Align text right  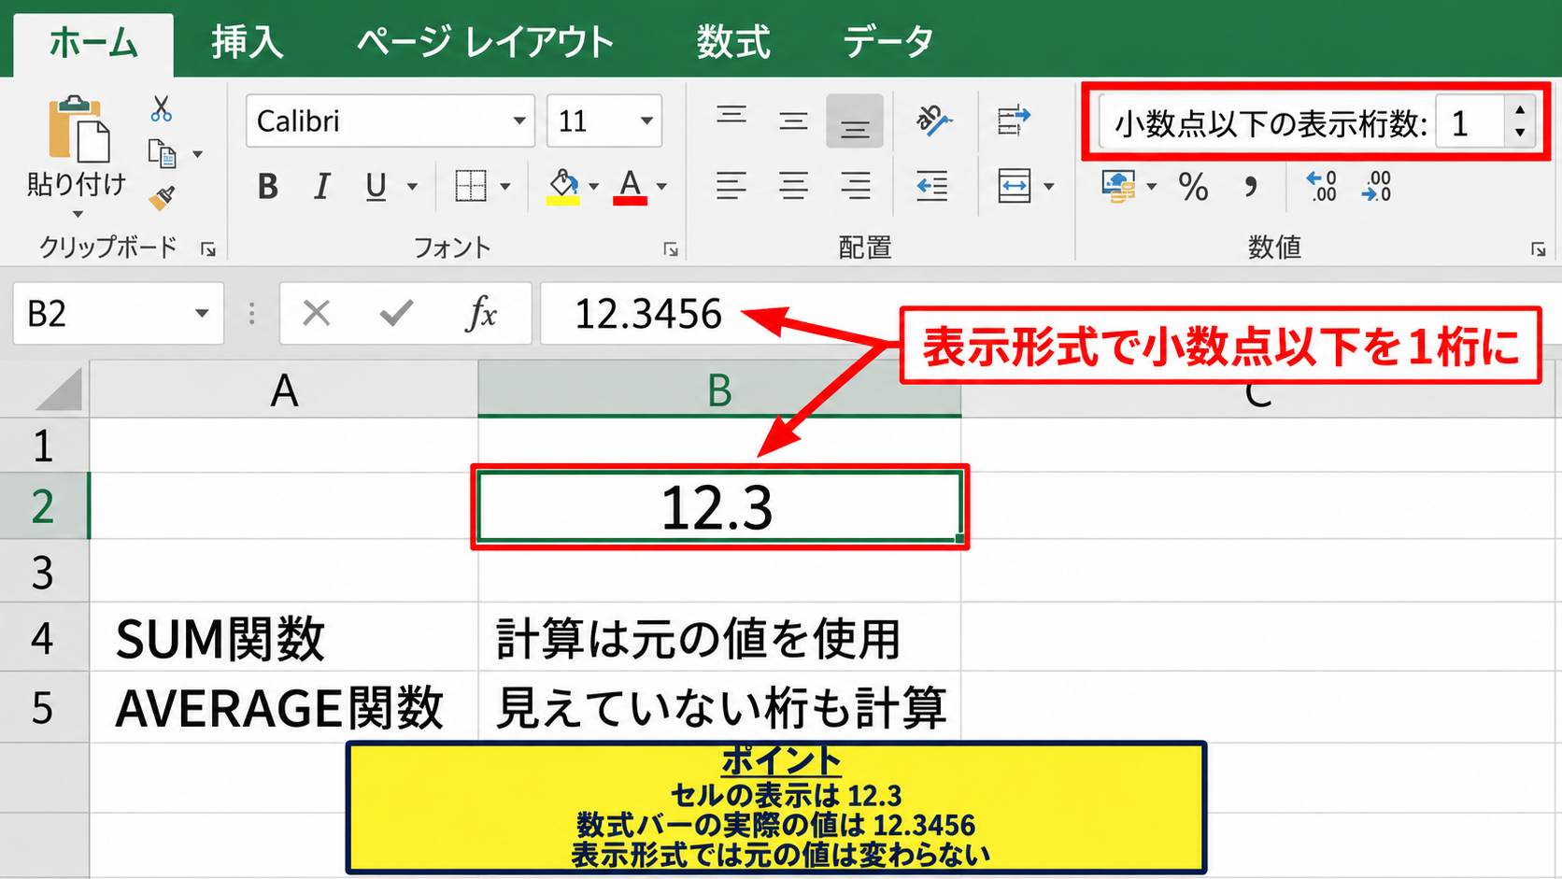point(855,186)
